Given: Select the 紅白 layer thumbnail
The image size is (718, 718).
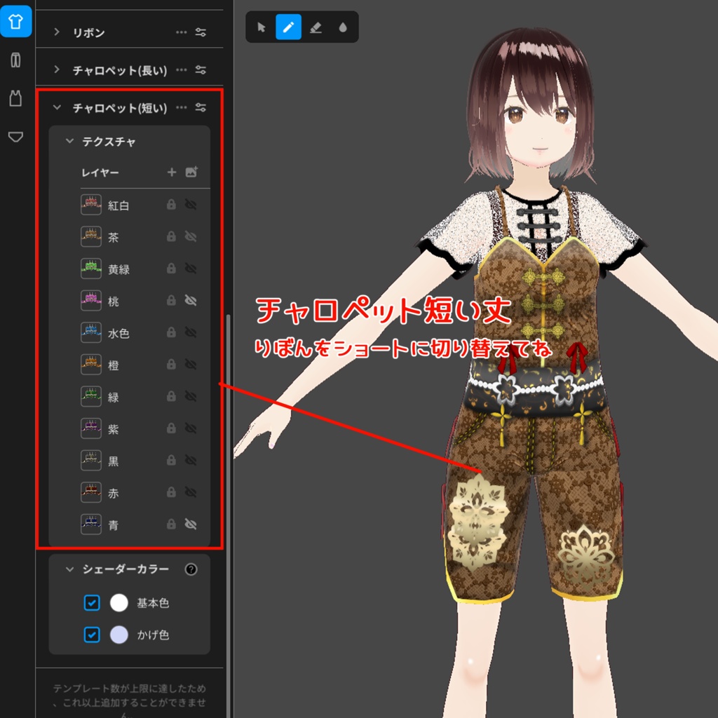Looking at the screenshot, I should (x=91, y=205).
